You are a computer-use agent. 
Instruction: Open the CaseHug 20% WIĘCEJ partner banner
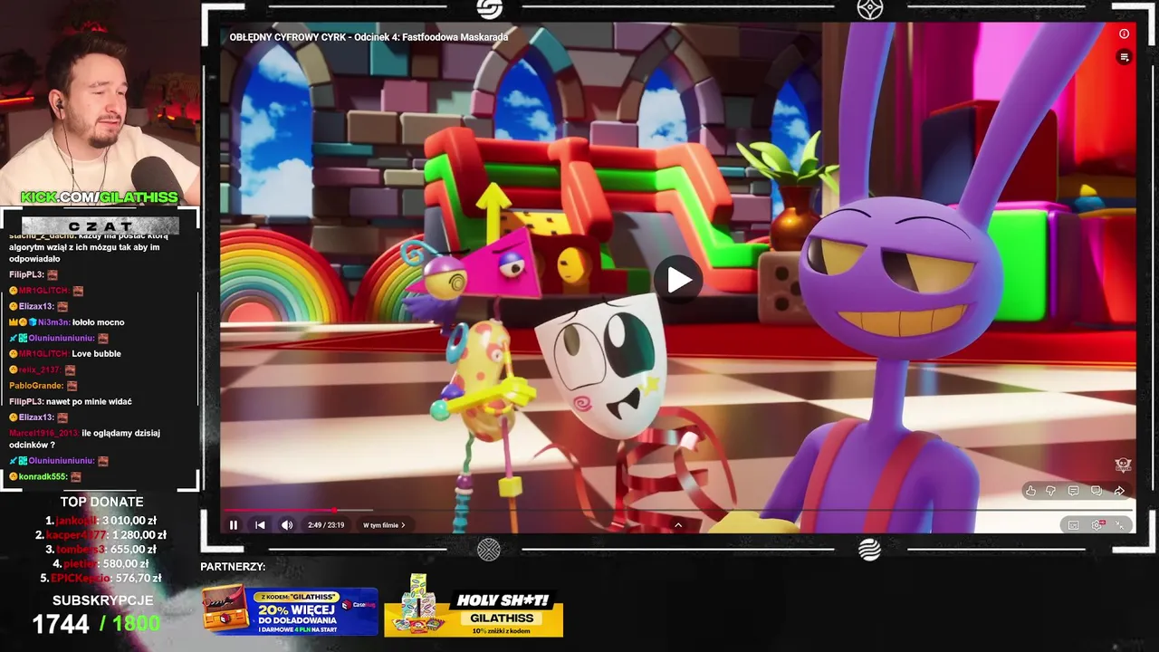click(290, 611)
